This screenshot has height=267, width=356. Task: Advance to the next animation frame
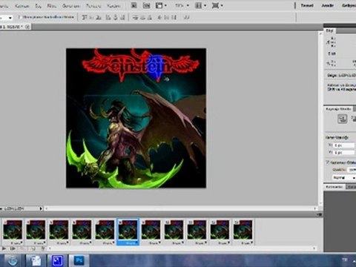(x=13, y=248)
